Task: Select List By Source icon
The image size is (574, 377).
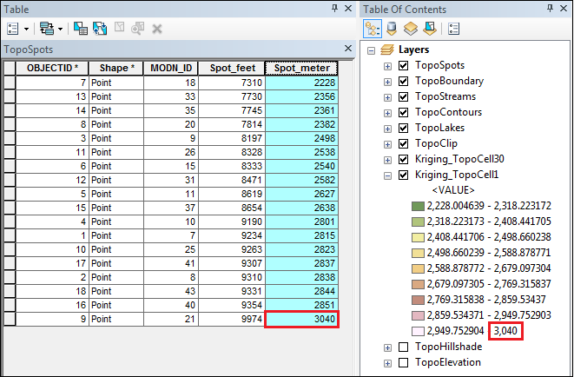Action: pyautogui.click(x=392, y=29)
